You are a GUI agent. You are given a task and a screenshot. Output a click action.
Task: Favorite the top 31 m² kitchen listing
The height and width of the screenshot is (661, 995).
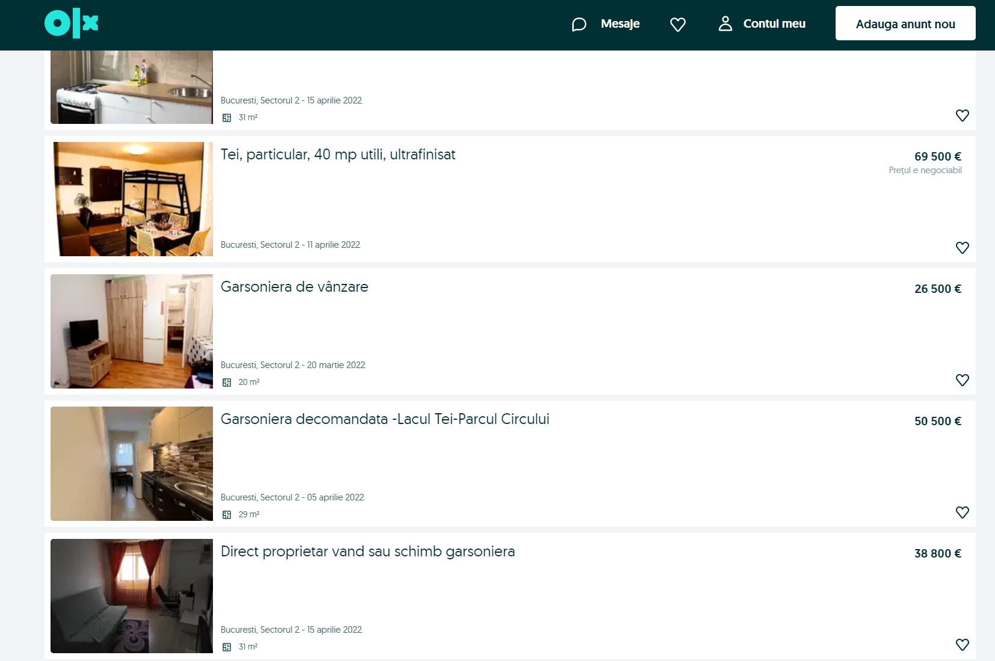[962, 115]
